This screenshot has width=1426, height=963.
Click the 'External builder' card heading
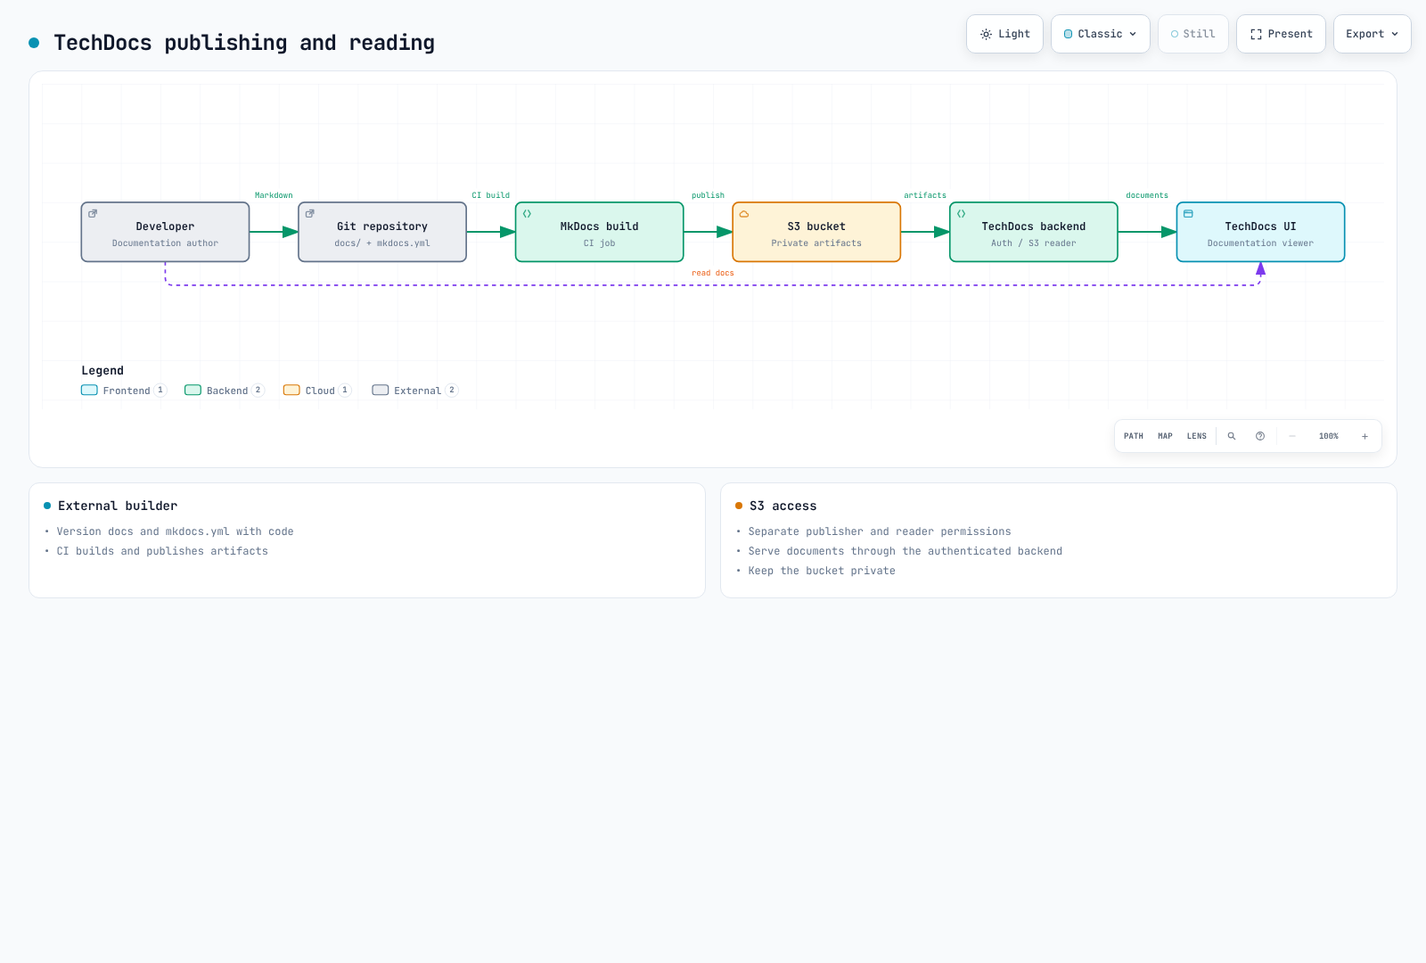click(x=118, y=506)
